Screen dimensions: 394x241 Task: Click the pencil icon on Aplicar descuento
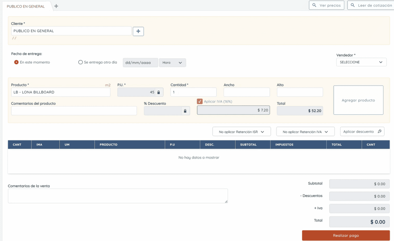380,131
